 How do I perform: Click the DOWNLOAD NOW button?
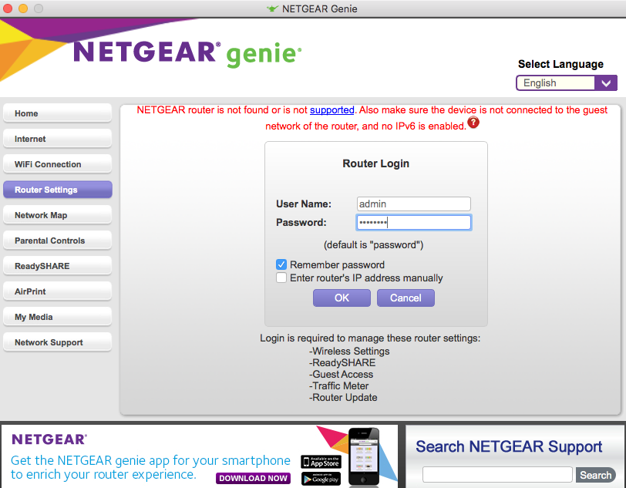click(x=253, y=478)
